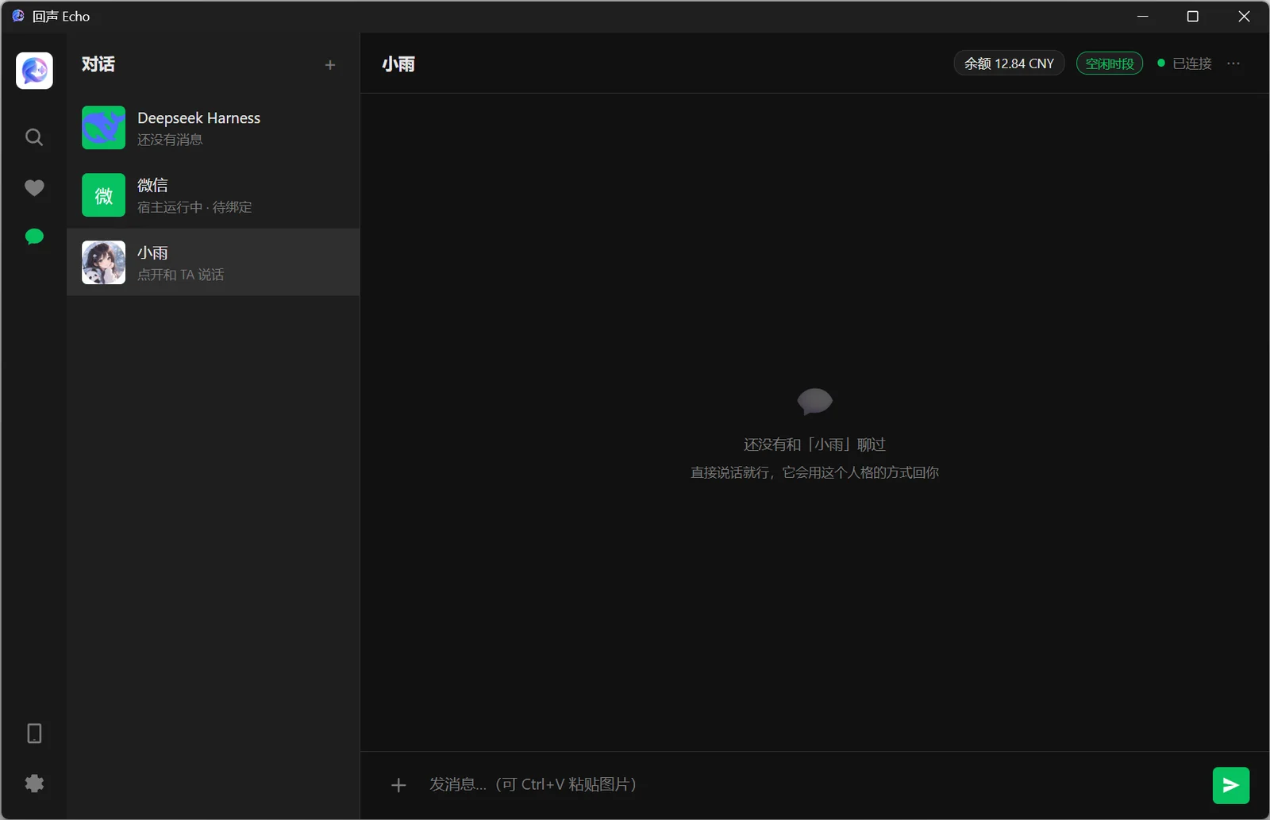Click the Deepseek Harness whale avatar
The width and height of the screenshot is (1270, 820).
(x=103, y=128)
